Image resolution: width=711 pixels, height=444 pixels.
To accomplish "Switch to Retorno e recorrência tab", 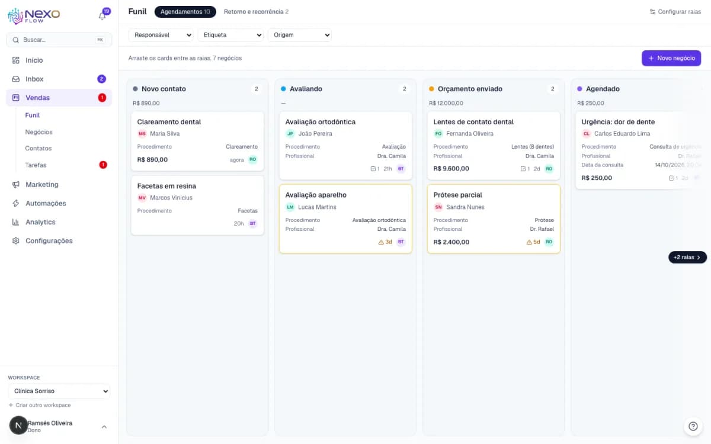I will pos(256,12).
